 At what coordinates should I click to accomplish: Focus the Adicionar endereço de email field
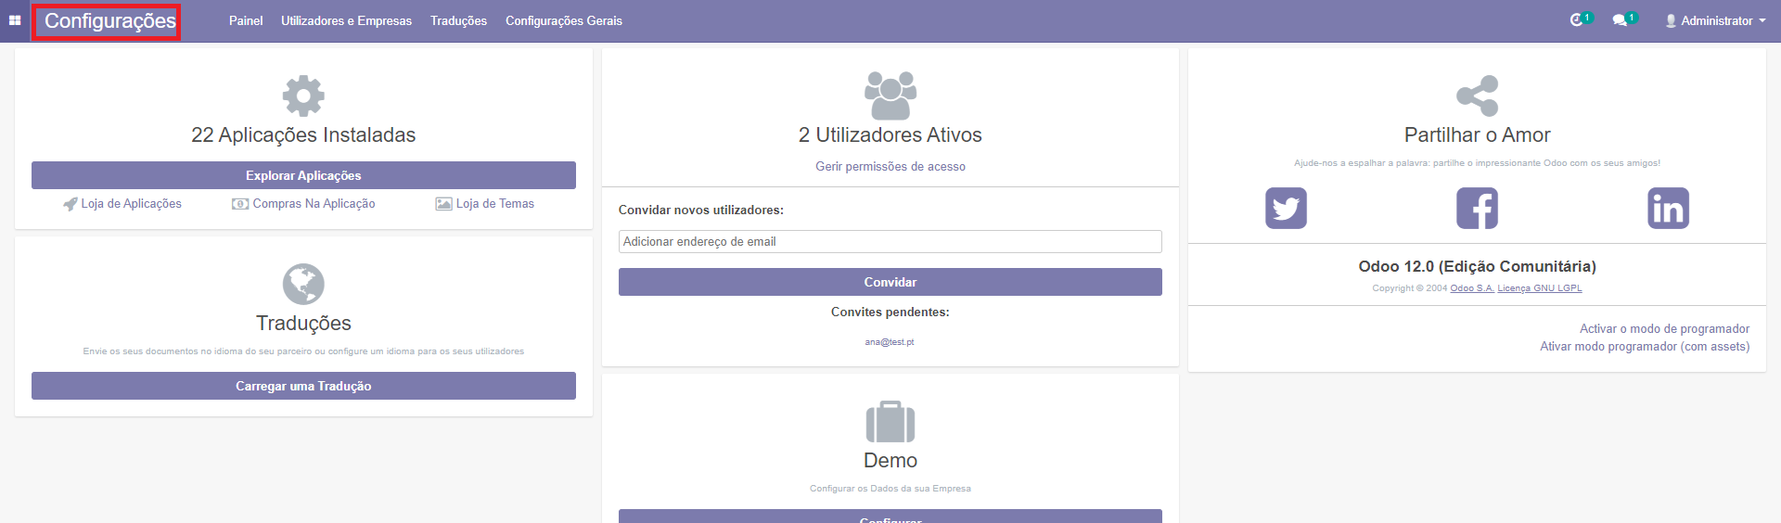tap(890, 241)
